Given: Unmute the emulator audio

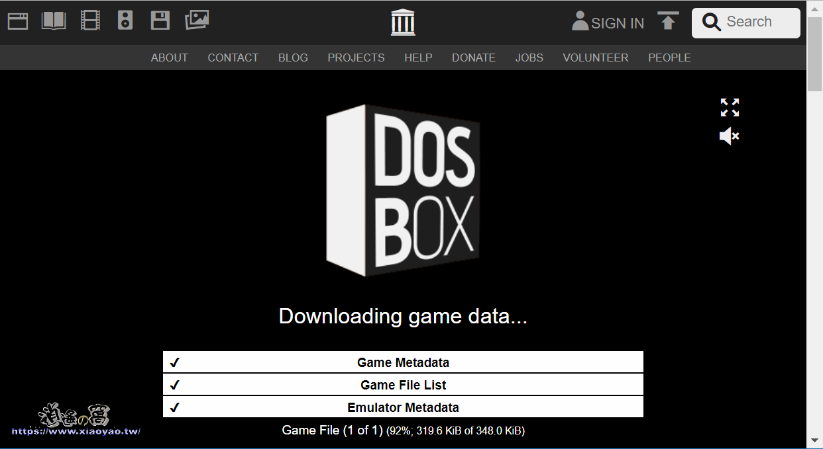Looking at the screenshot, I should [x=729, y=136].
